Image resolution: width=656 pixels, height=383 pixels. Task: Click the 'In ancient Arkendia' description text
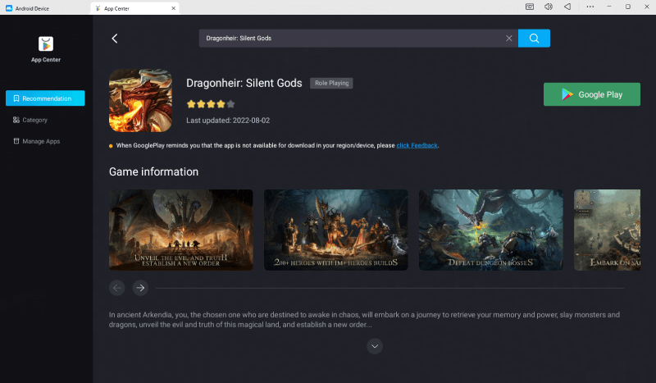point(364,320)
